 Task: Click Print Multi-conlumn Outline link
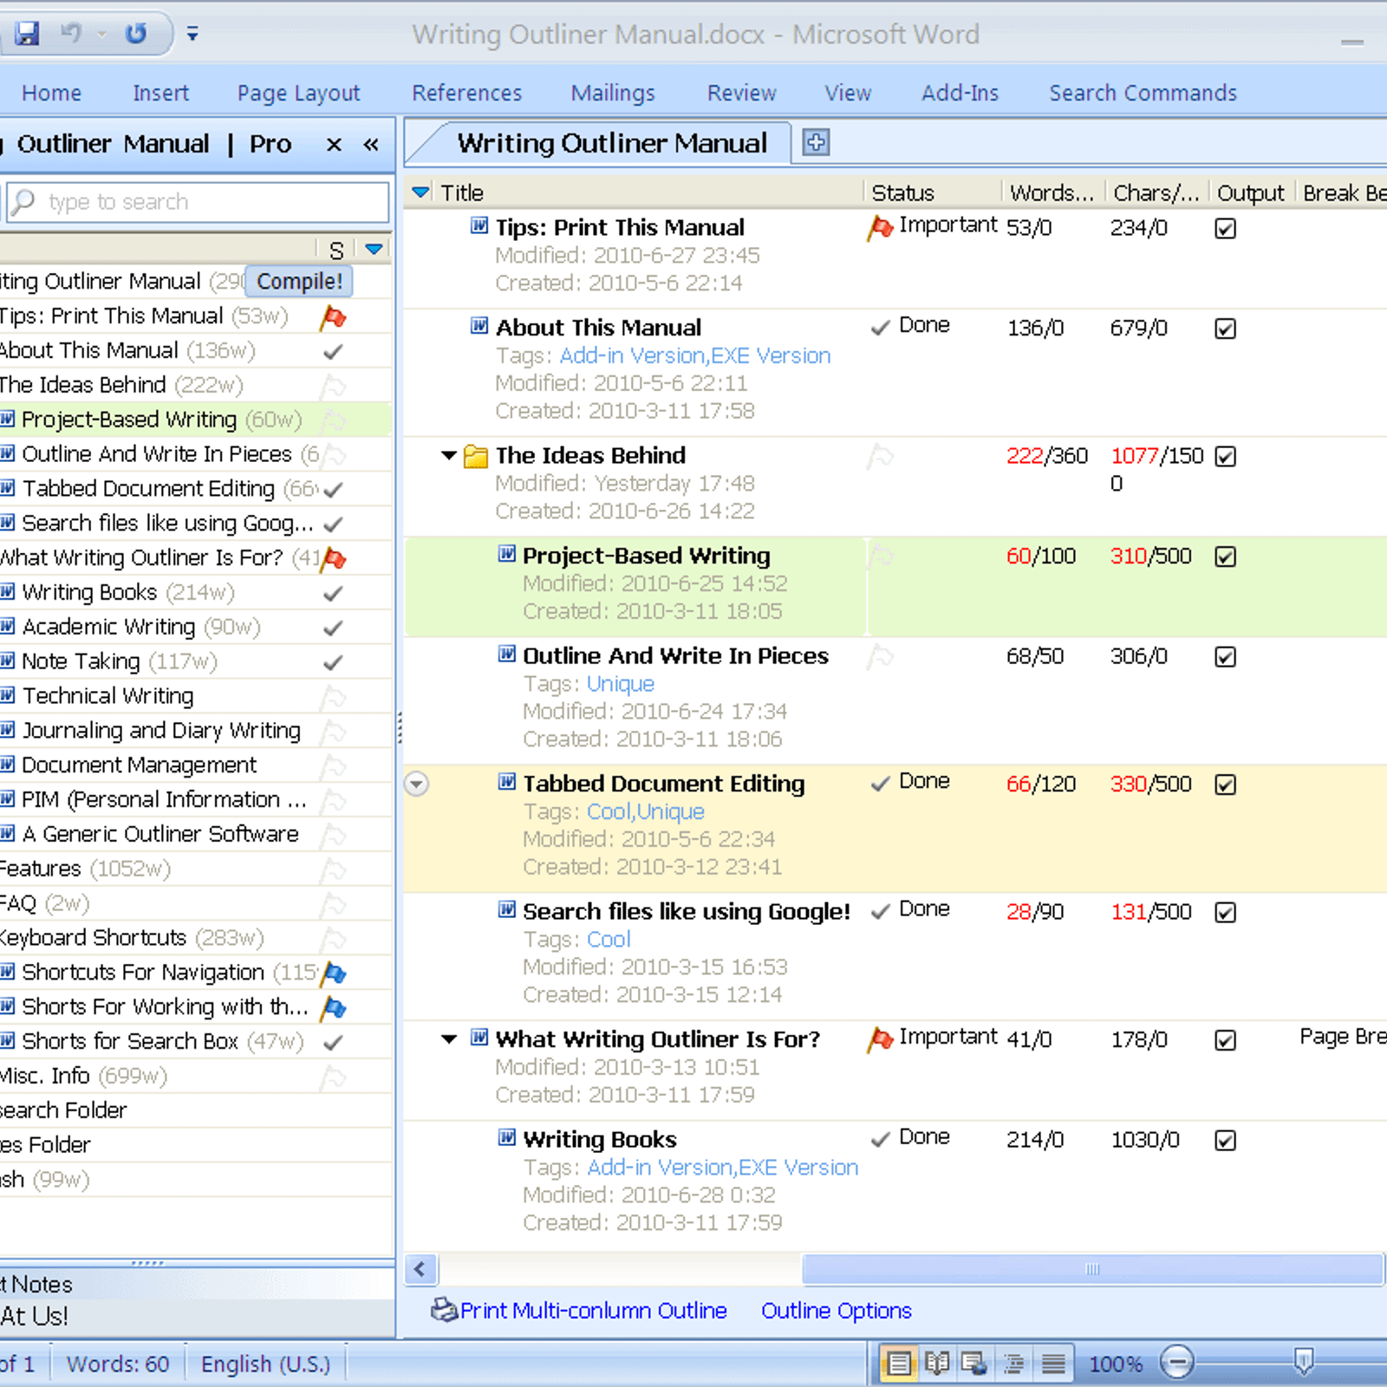tap(594, 1311)
